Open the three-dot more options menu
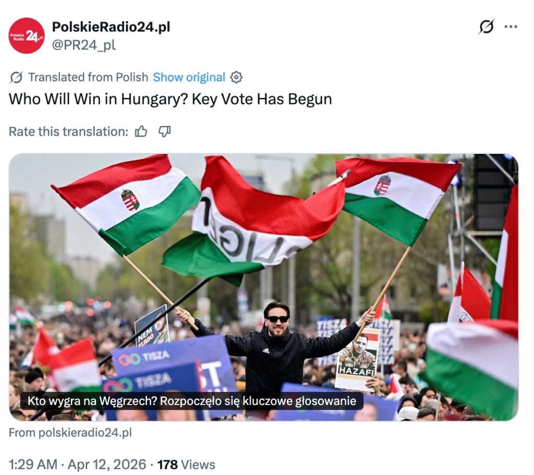This screenshot has height=475, width=534. (511, 27)
